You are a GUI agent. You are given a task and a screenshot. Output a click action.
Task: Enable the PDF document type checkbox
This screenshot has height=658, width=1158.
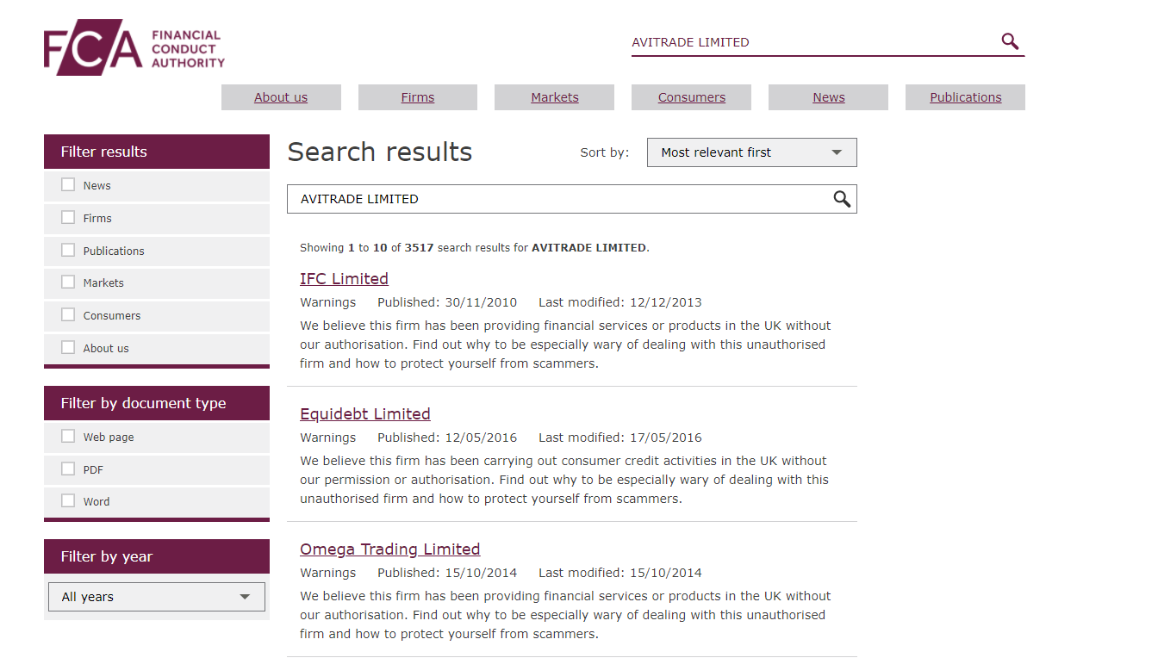(x=68, y=469)
